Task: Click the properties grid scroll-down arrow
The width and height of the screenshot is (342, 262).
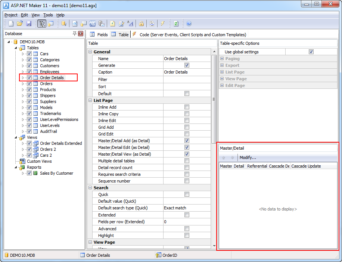Action: [214, 246]
